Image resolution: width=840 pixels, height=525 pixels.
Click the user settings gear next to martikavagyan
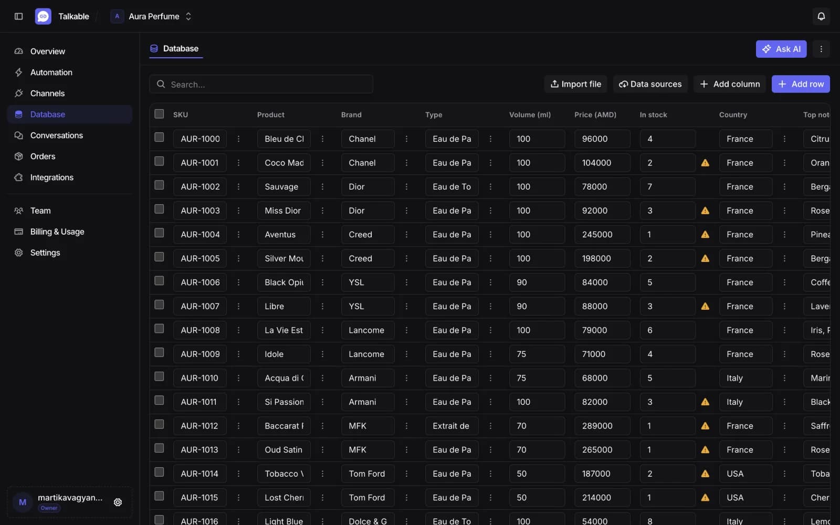118,502
